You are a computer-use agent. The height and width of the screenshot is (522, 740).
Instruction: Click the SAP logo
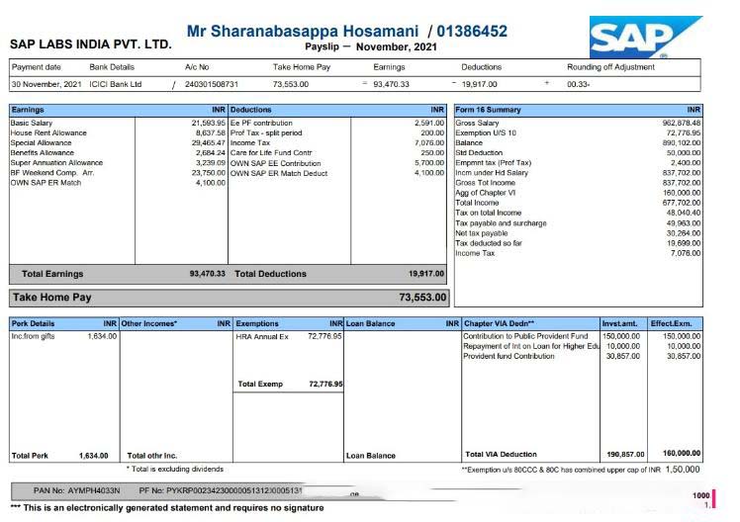click(645, 38)
